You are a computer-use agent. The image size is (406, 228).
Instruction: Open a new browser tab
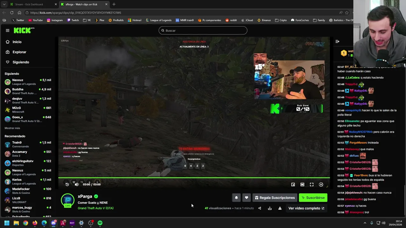pos(114,4)
